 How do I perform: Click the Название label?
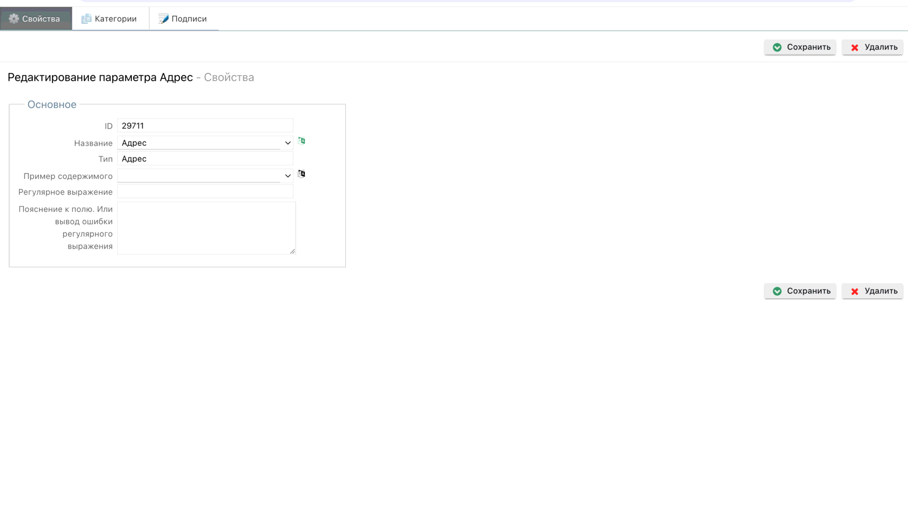[94, 144]
